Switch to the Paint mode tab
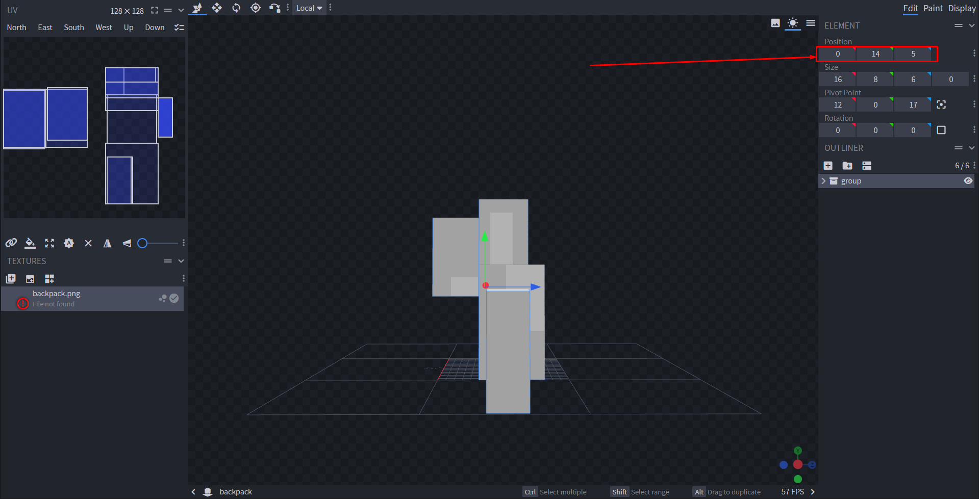The height and width of the screenshot is (499, 979). point(933,8)
